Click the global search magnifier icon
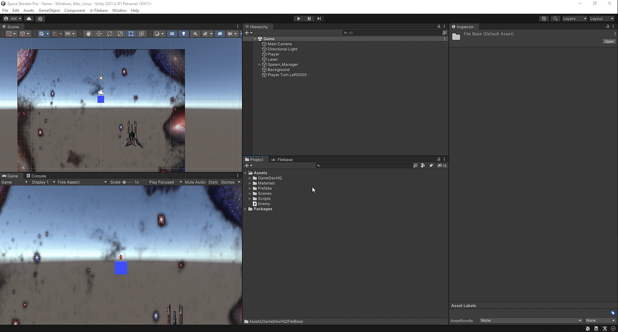 pos(555,19)
